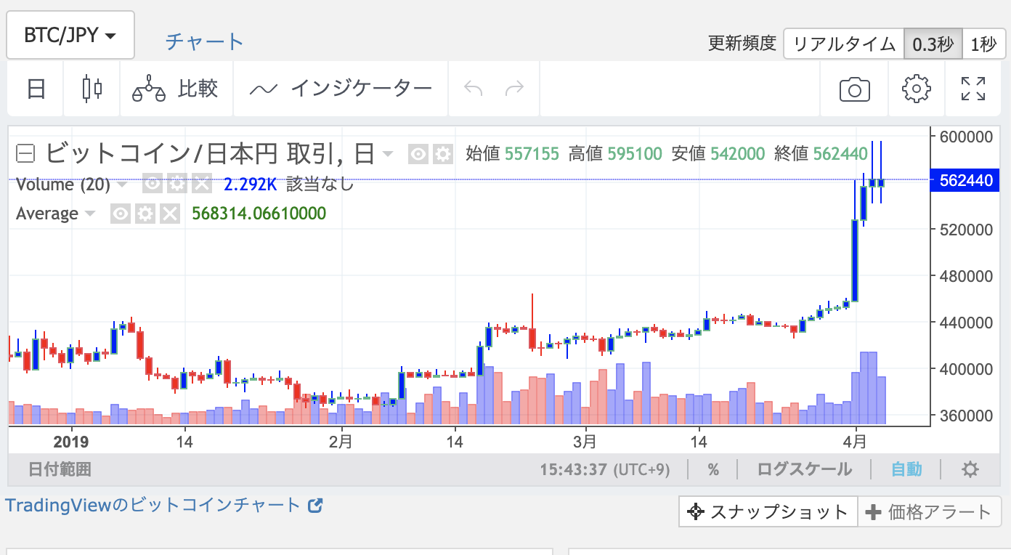Toggle main series visibility eye
The height and width of the screenshot is (555, 1011).
[418, 154]
